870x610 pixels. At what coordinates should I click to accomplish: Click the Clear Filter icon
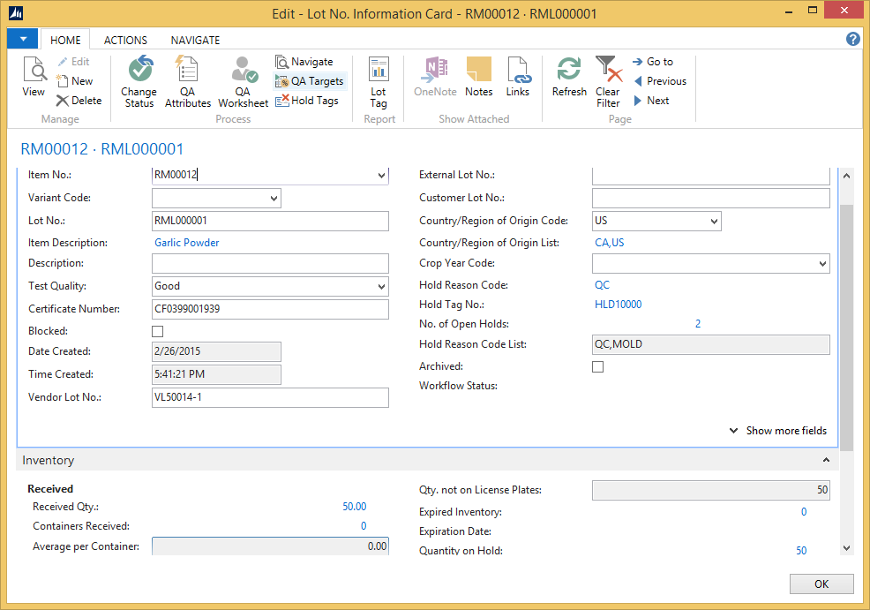click(608, 80)
